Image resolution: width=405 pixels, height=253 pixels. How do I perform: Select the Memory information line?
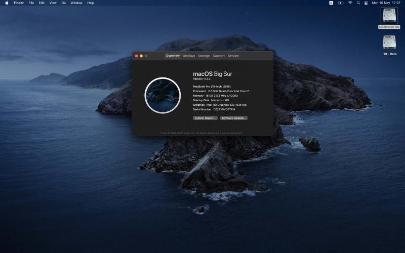(216, 96)
